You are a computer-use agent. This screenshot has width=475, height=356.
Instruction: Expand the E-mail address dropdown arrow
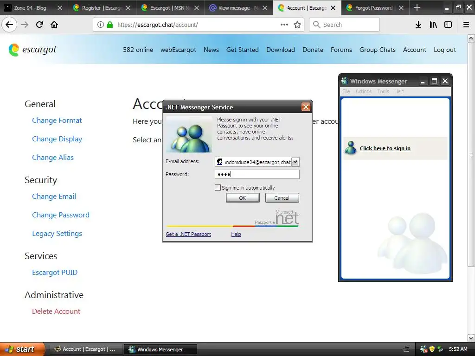click(x=295, y=162)
